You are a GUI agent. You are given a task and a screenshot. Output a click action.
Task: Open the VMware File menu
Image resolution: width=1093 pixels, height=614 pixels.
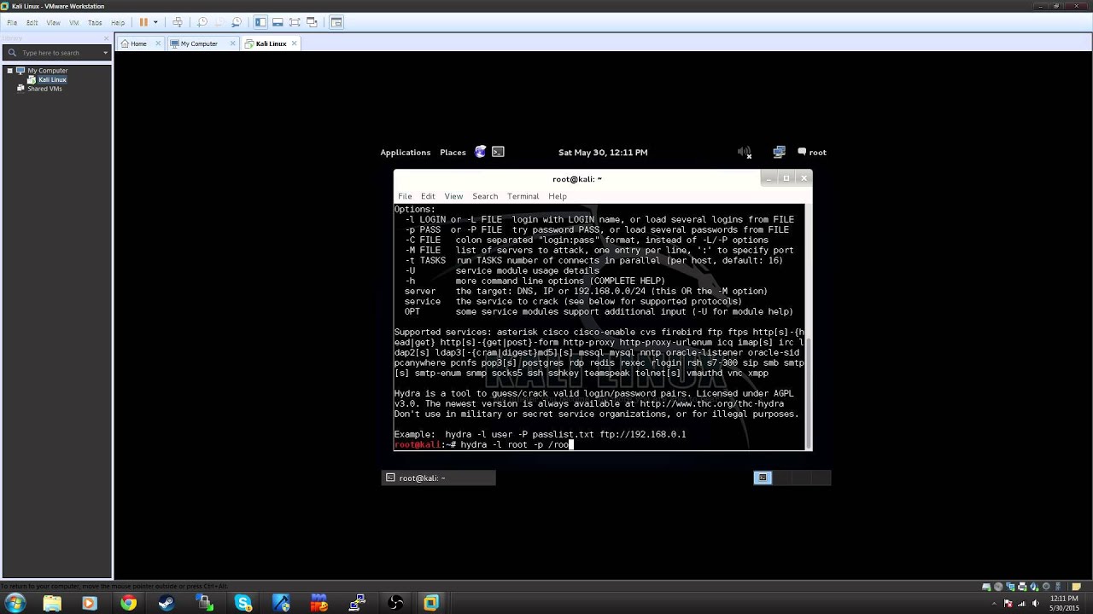(x=12, y=23)
